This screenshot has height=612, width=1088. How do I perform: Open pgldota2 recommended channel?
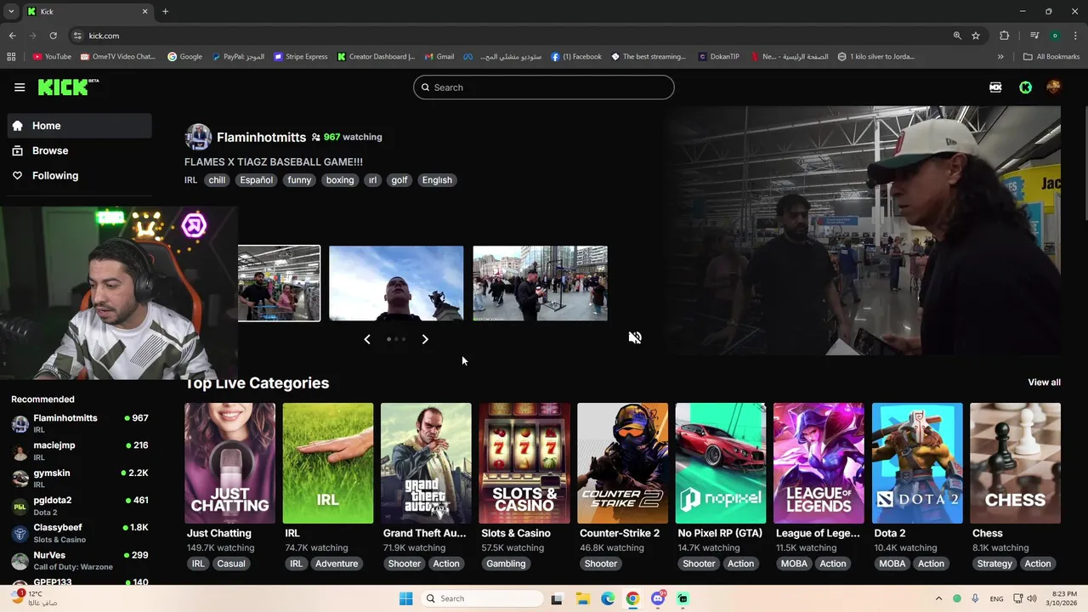click(80, 506)
